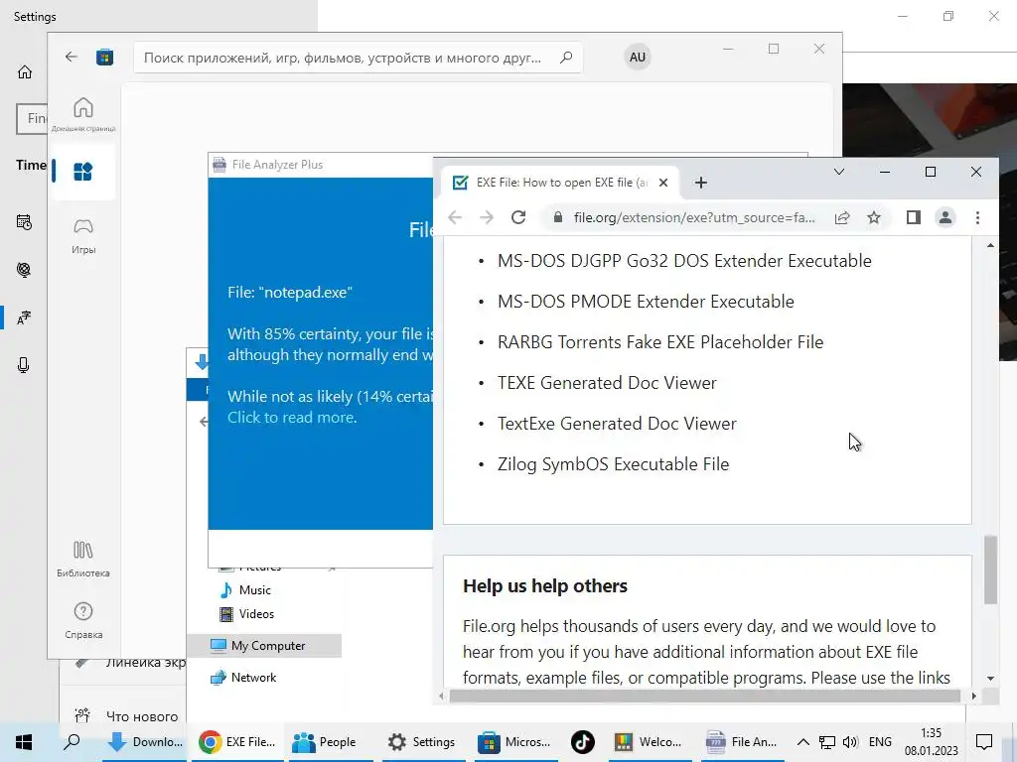Click the horizontal scrollbar in Chrome
The image size is (1017, 762).
tap(704, 696)
